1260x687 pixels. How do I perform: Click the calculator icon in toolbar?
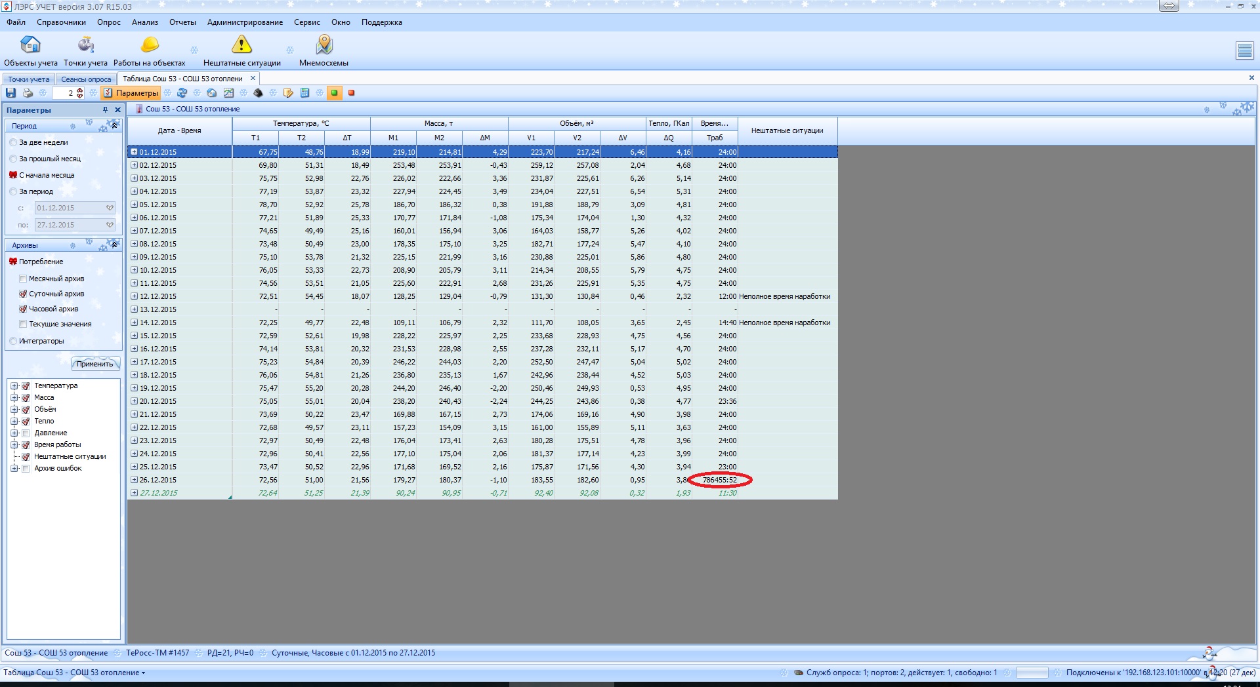point(304,93)
